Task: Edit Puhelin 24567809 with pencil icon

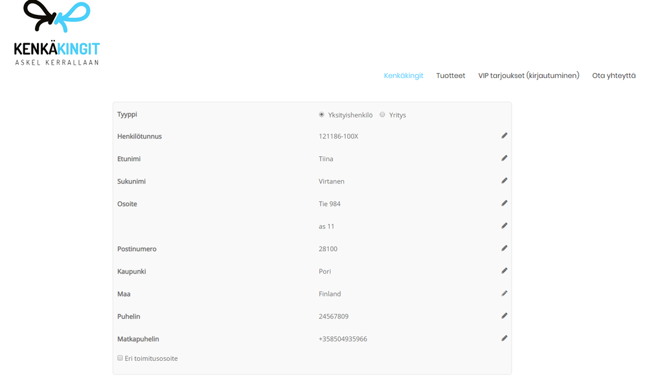Action: 504,316
